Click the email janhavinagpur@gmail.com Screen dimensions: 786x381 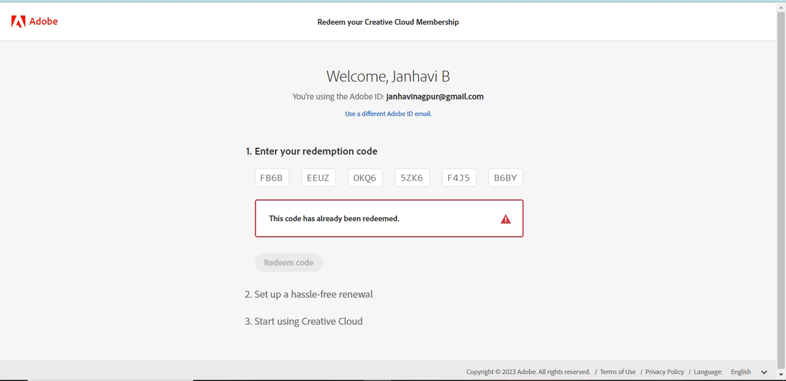pyautogui.click(x=435, y=97)
